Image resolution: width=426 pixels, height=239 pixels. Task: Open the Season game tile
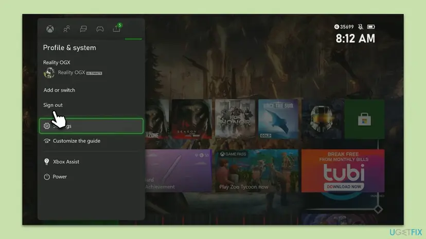(x=192, y=119)
